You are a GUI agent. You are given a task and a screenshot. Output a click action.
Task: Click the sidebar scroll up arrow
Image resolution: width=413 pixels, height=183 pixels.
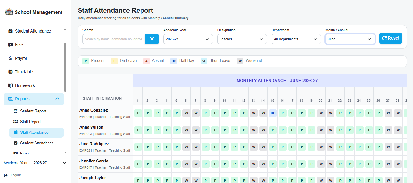click(65, 29)
